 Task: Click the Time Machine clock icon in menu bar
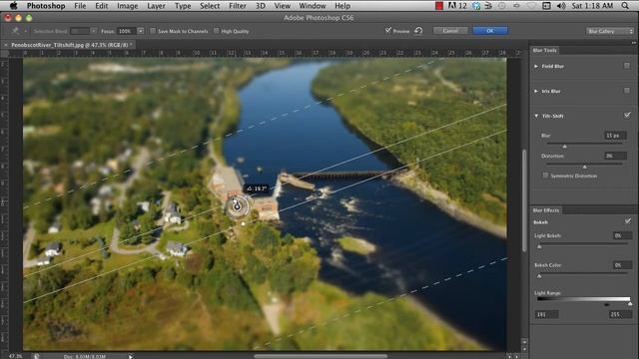point(502,6)
